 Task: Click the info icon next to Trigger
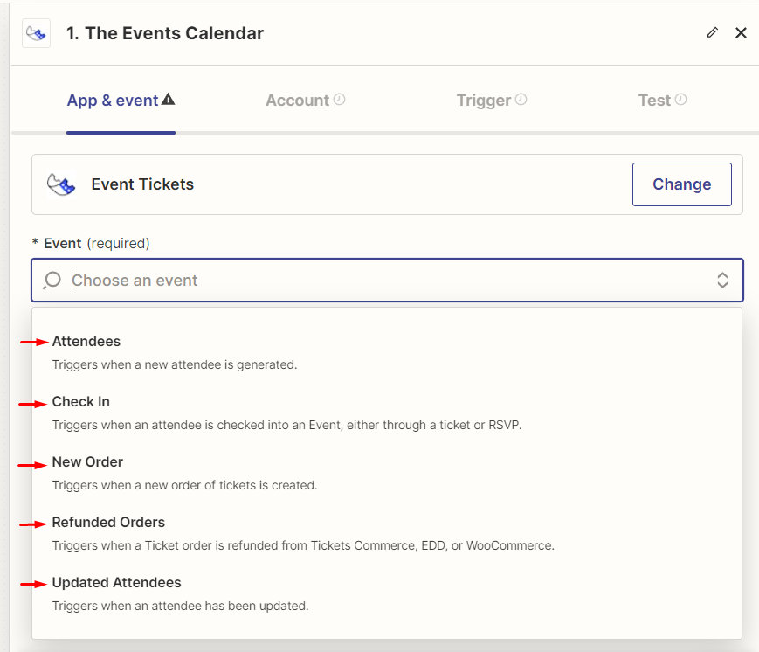tap(521, 100)
